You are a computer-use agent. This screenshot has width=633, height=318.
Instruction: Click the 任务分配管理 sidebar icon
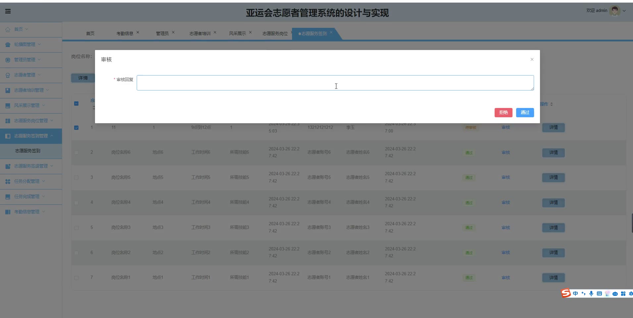8,182
